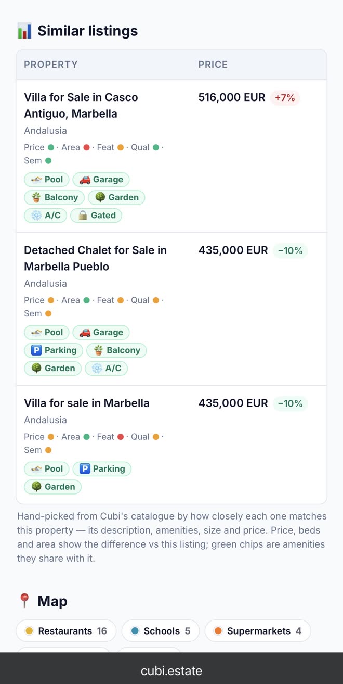Toggle the Schools map filter
This screenshot has height=684, width=343.
161,631
